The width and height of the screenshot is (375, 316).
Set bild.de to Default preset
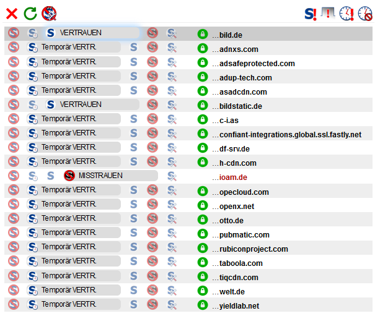click(x=14, y=33)
